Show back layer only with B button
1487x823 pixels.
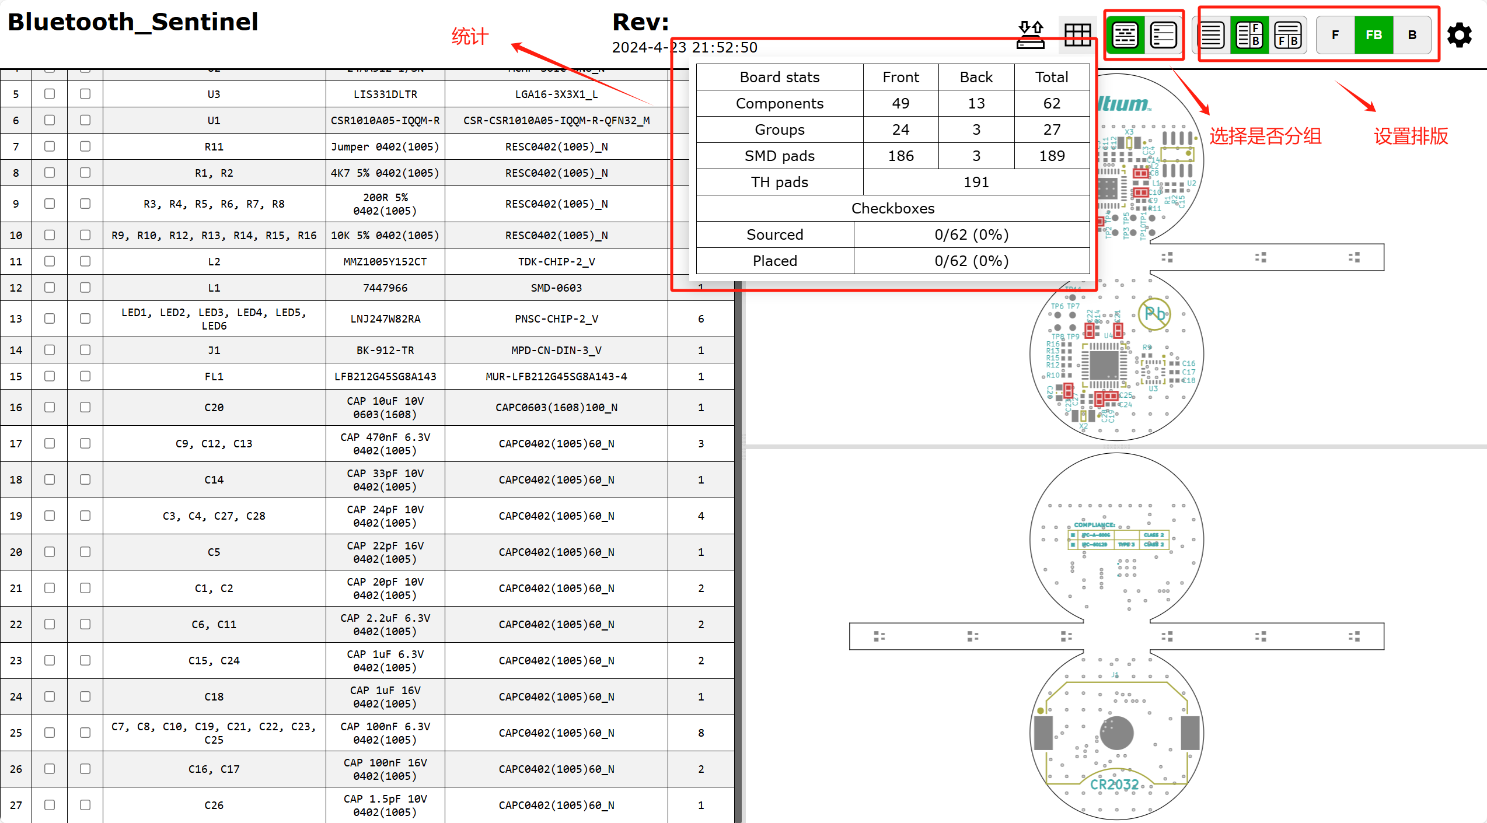(1412, 35)
